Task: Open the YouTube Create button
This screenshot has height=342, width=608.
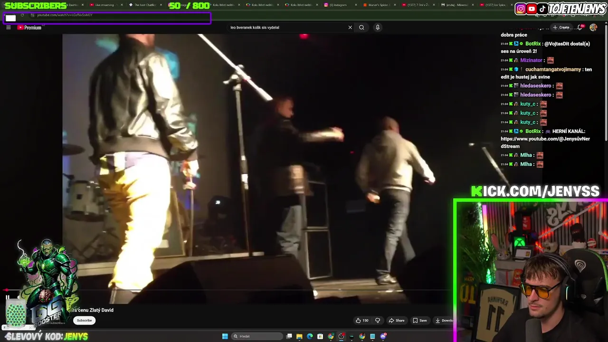Action: click(x=561, y=28)
